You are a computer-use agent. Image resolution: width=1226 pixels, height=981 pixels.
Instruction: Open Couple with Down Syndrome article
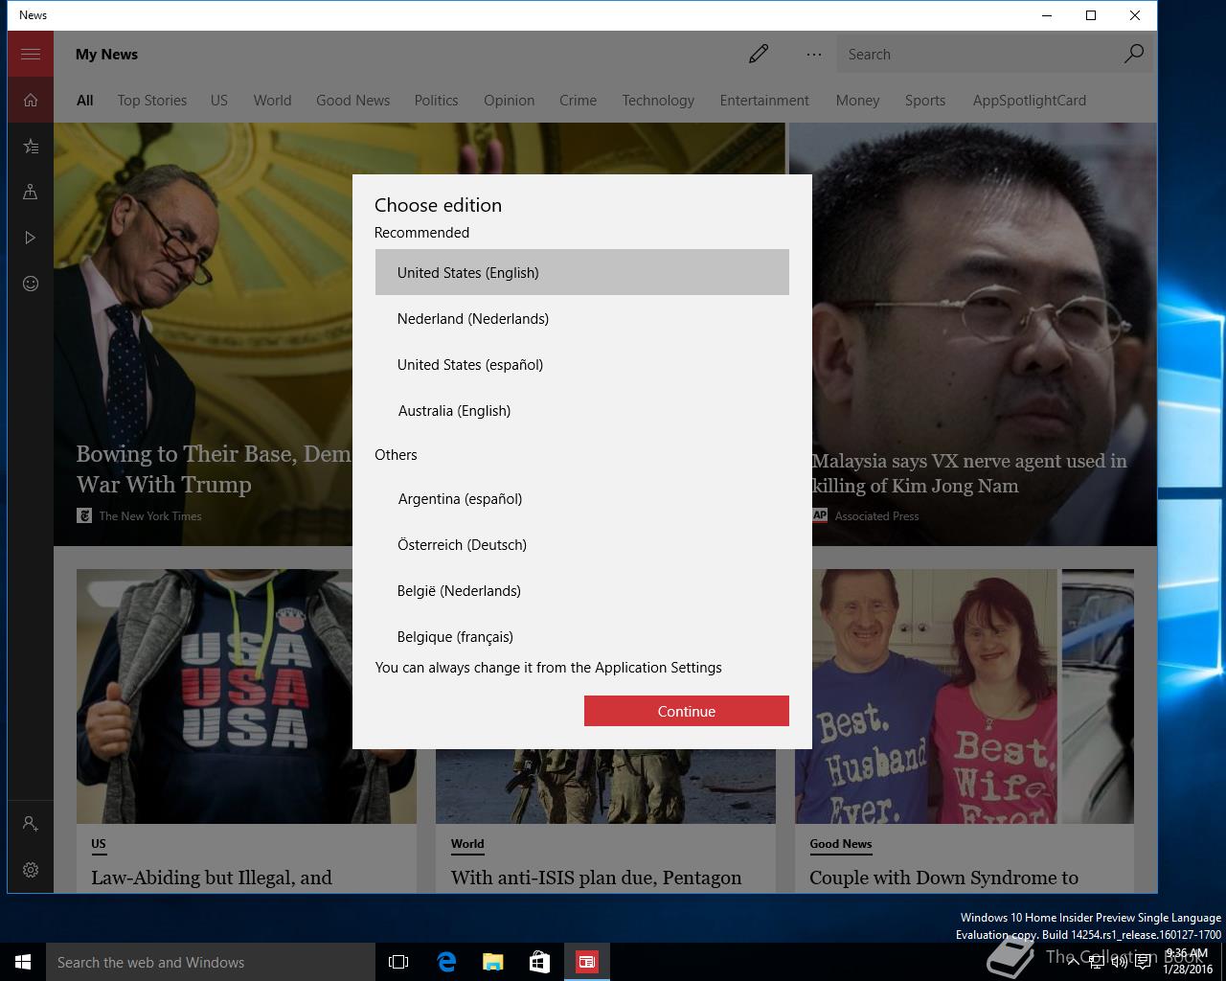pos(943,878)
